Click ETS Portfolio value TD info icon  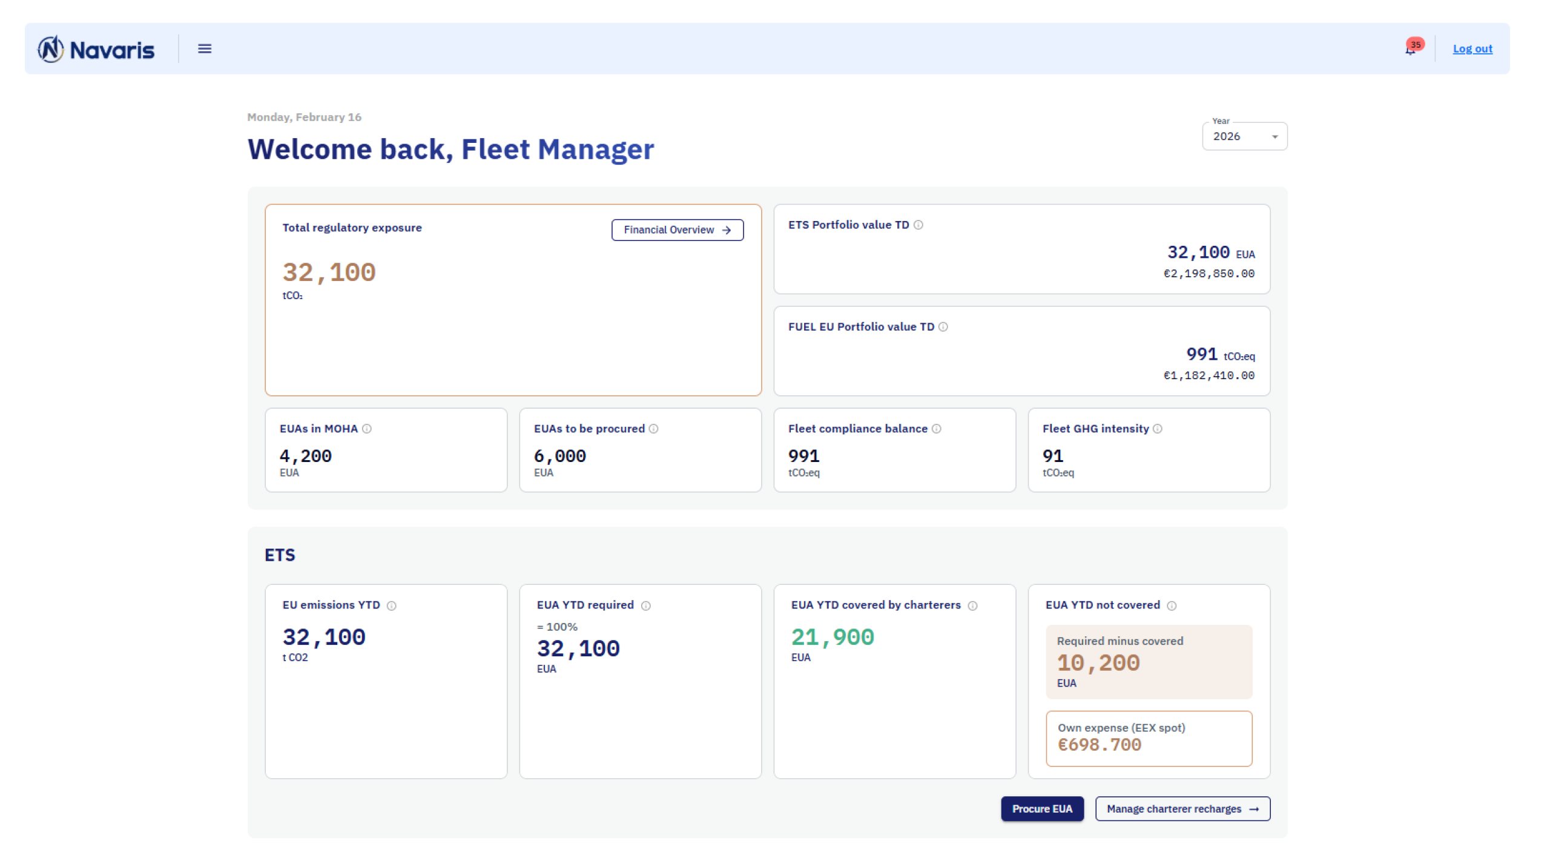[918, 225]
